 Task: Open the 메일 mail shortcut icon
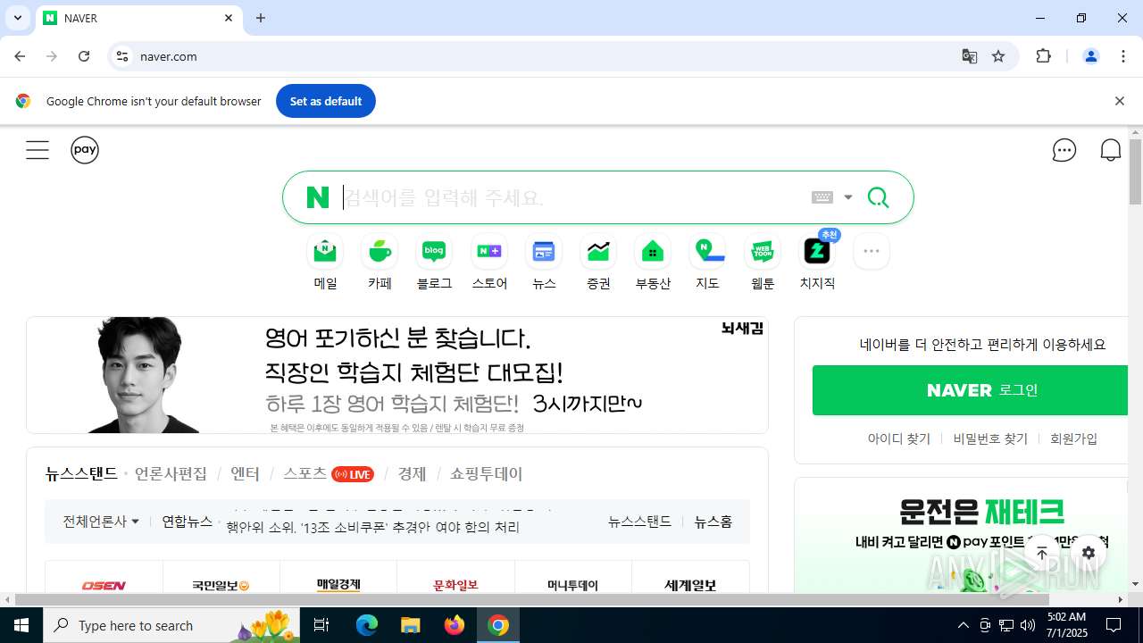[x=325, y=252]
